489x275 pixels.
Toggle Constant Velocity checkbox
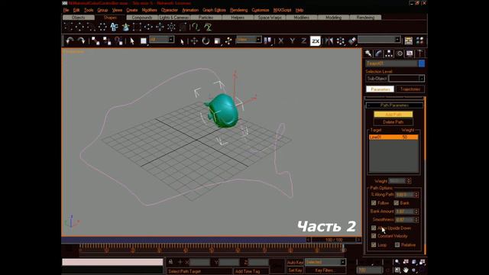point(374,236)
